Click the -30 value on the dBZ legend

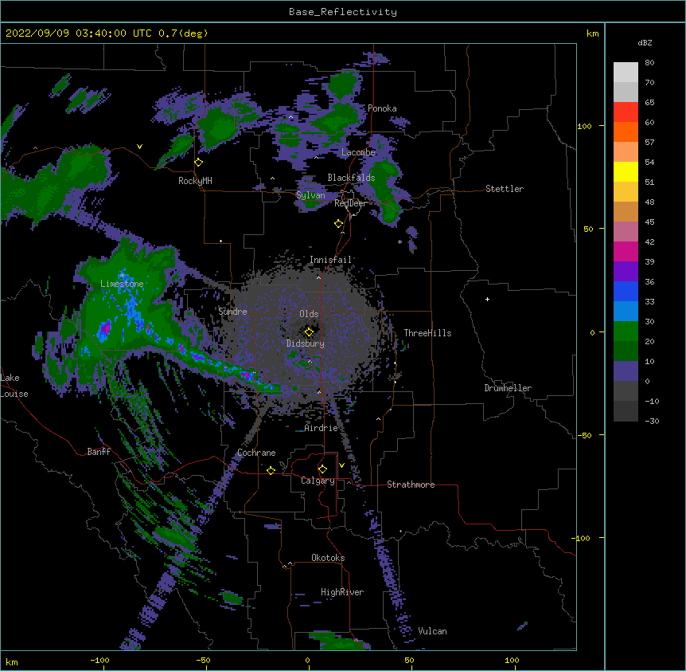pos(652,421)
